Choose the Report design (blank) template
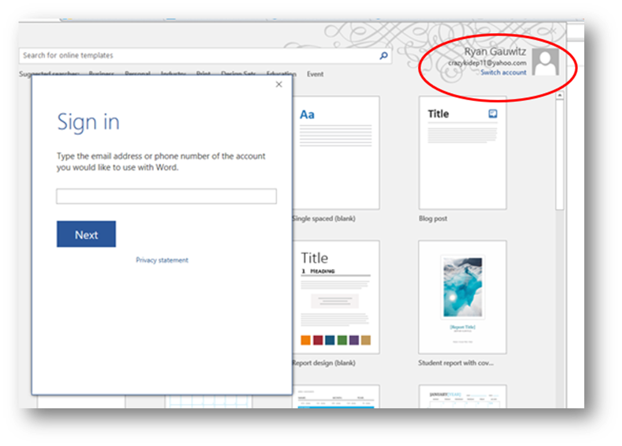The image size is (622, 446). 336,297
